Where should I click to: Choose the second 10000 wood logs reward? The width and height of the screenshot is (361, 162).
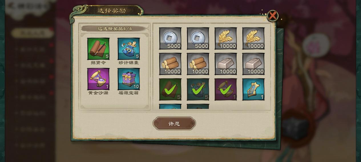198,64
